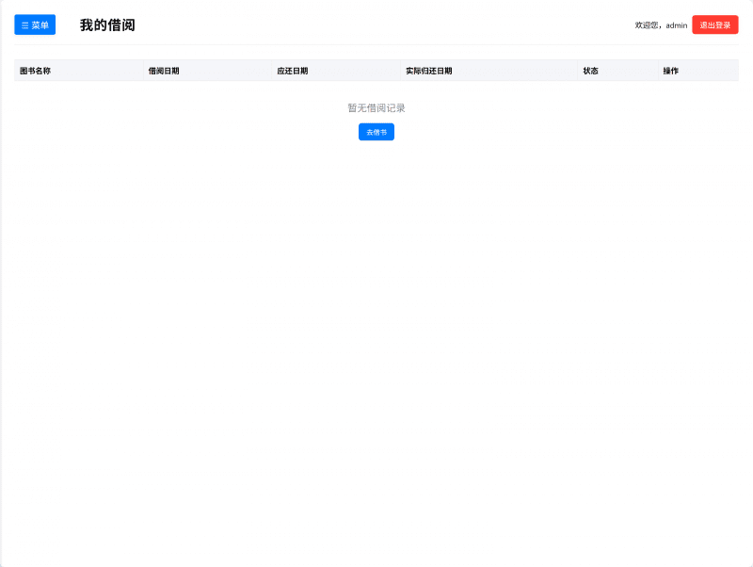Click the 借阅日期 column header
753x567 pixels.
[x=160, y=70]
